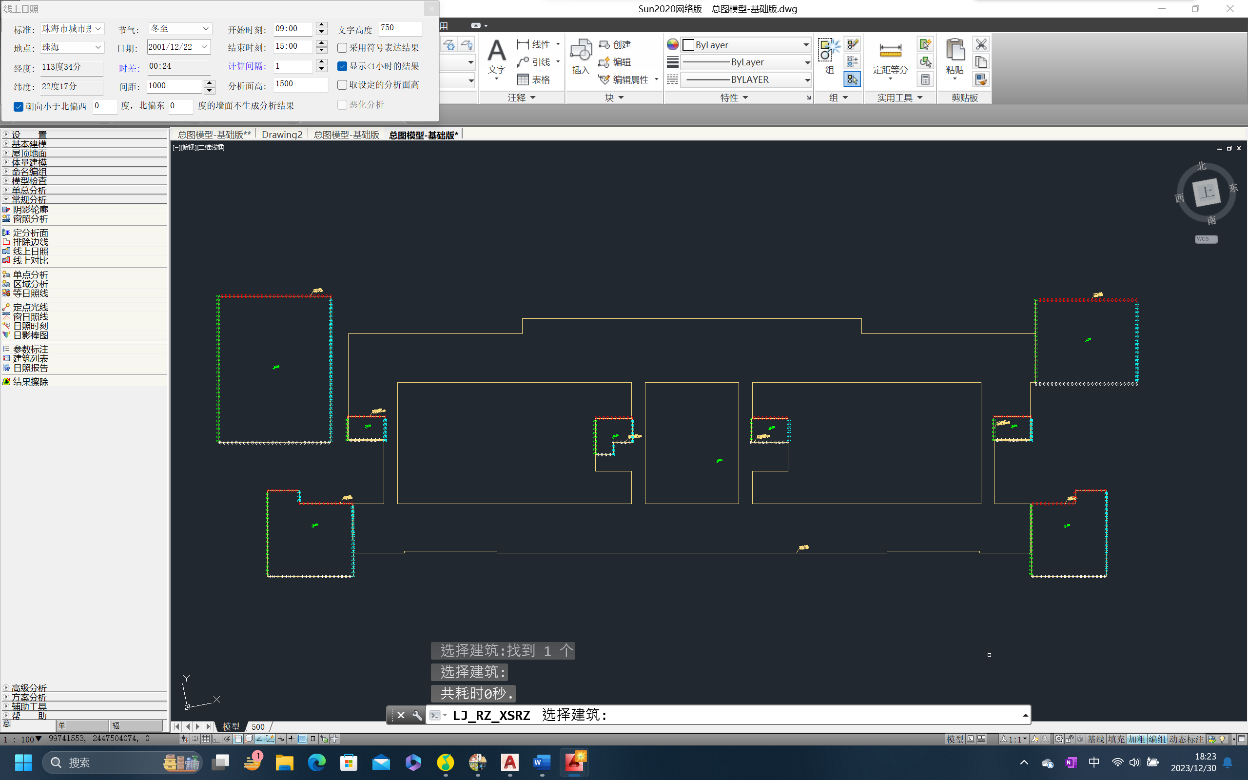
Task: Click 日照报告 in the sidebar
Action: pos(30,368)
